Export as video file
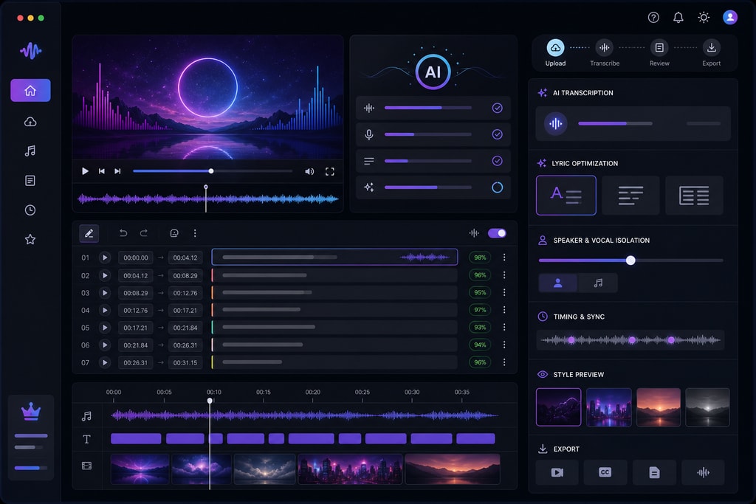This screenshot has width=756, height=504. 557,472
